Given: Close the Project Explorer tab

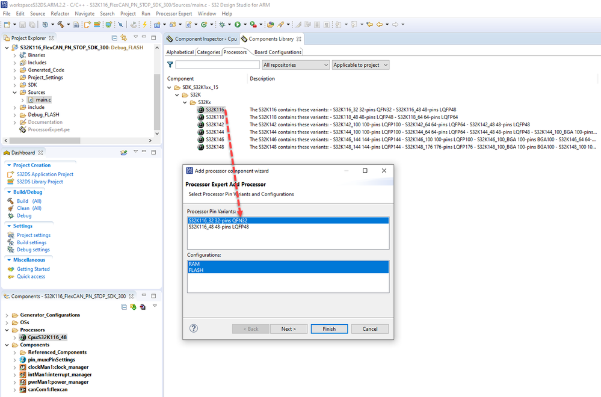Looking at the screenshot, I should click(x=51, y=38).
